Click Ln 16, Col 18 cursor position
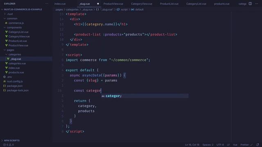The height and width of the screenshot is (147, 262). pyautogui.click(x=192, y=145)
